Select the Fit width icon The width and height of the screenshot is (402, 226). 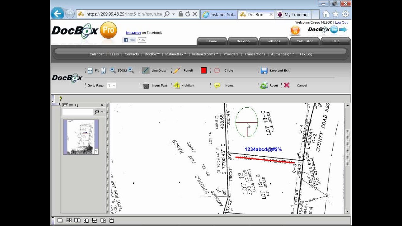[x=90, y=71]
